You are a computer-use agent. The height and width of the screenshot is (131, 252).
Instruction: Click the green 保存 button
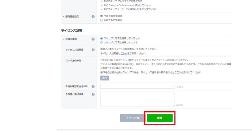point(160,118)
